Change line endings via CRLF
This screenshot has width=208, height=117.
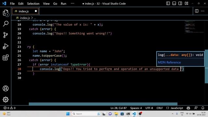(160, 108)
